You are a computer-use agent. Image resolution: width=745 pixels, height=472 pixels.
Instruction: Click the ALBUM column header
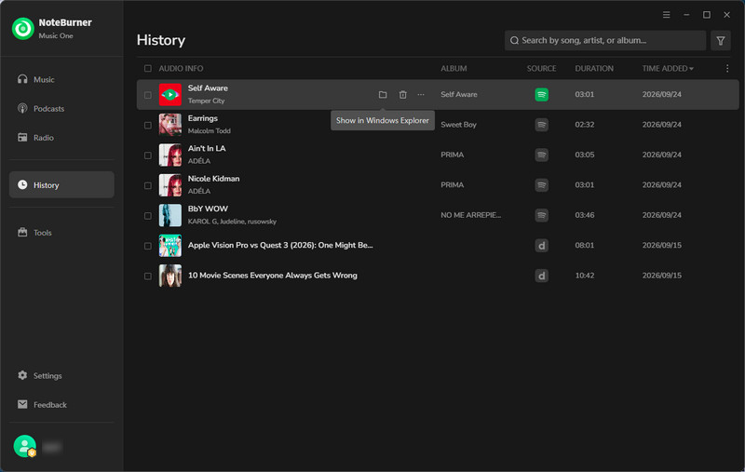point(454,68)
